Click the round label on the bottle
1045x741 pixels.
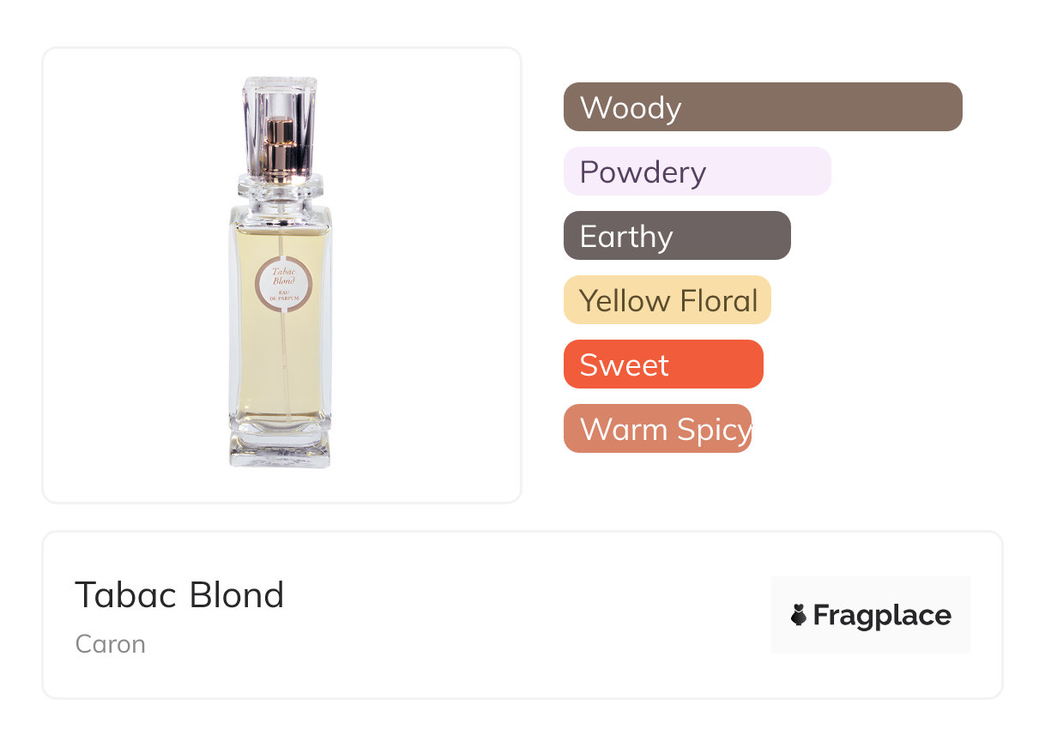tap(283, 285)
